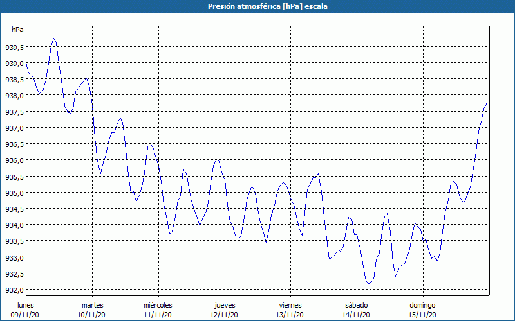The height and width of the screenshot is (321, 515).
Task: Click the date 10/11/20
Action: click(91, 315)
